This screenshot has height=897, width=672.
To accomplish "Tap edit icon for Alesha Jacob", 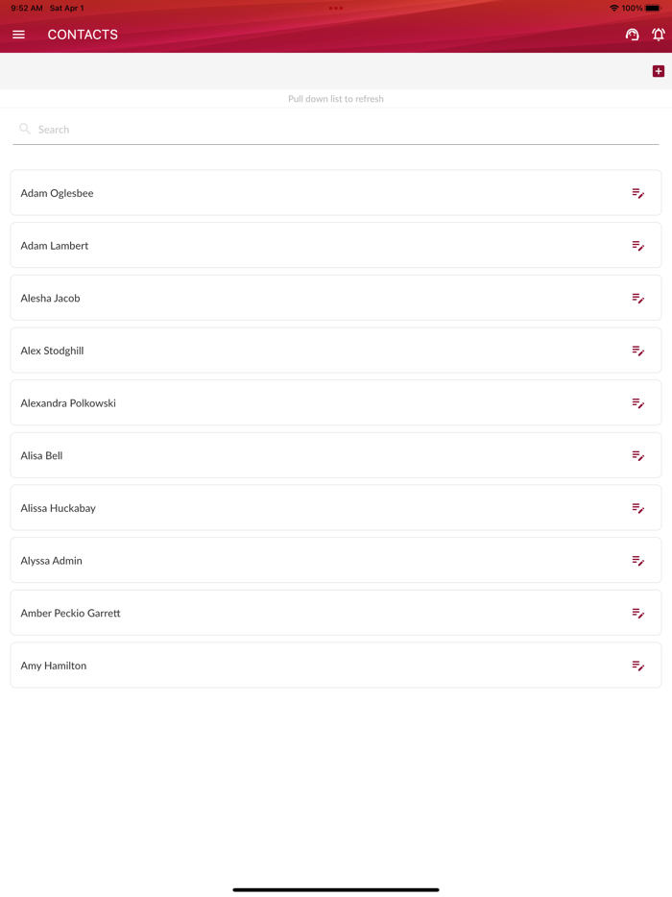I will (637, 299).
